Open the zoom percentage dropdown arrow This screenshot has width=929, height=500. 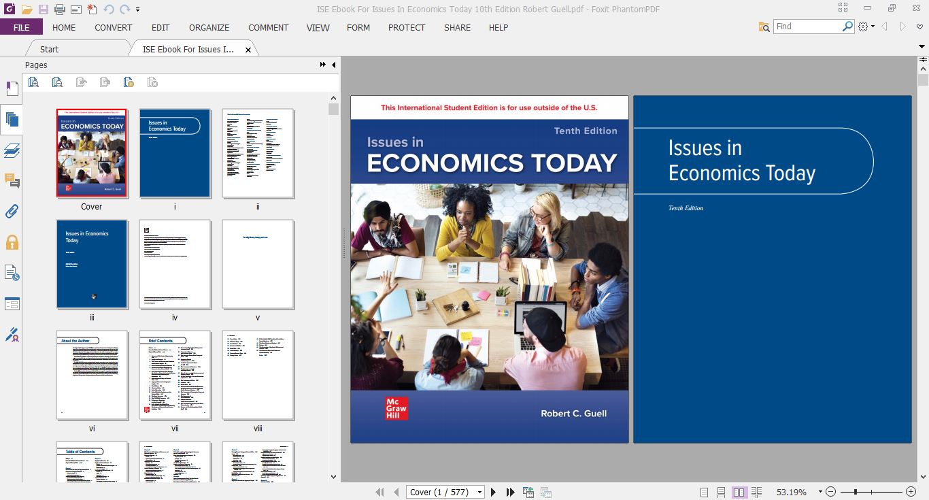[x=820, y=492]
